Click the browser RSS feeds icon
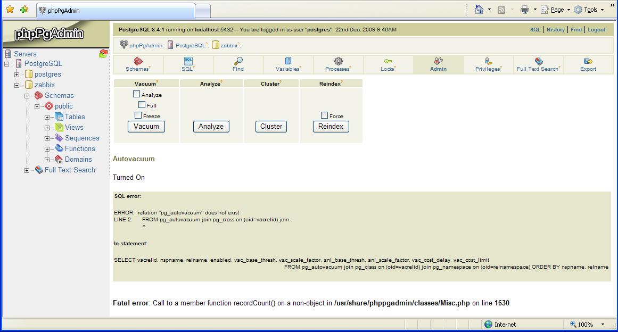The height and width of the screenshot is (332, 618). point(501,10)
